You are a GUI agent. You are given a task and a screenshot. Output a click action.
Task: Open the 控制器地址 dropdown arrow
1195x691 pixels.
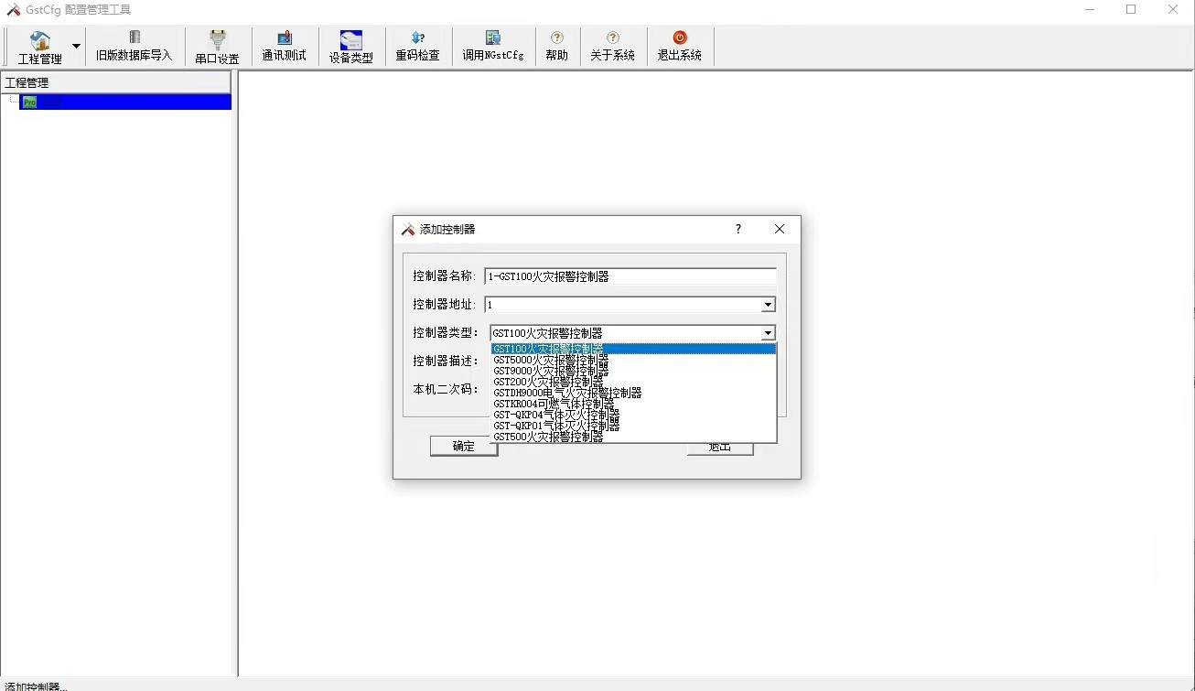(768, 305)
